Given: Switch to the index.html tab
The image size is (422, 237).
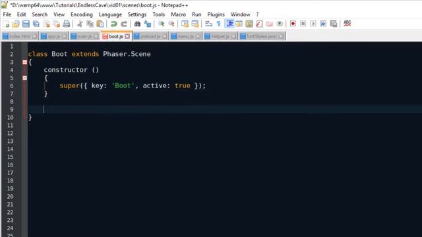Looking at the screenshot, I should click(19, 36).
